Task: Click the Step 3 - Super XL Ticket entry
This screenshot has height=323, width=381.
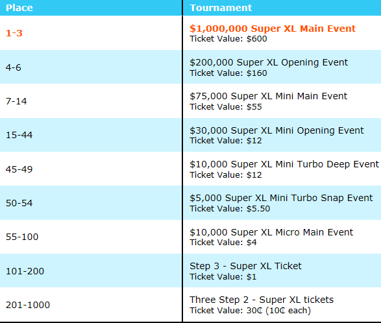Action: pyautogui.click(x=245, y=266)
